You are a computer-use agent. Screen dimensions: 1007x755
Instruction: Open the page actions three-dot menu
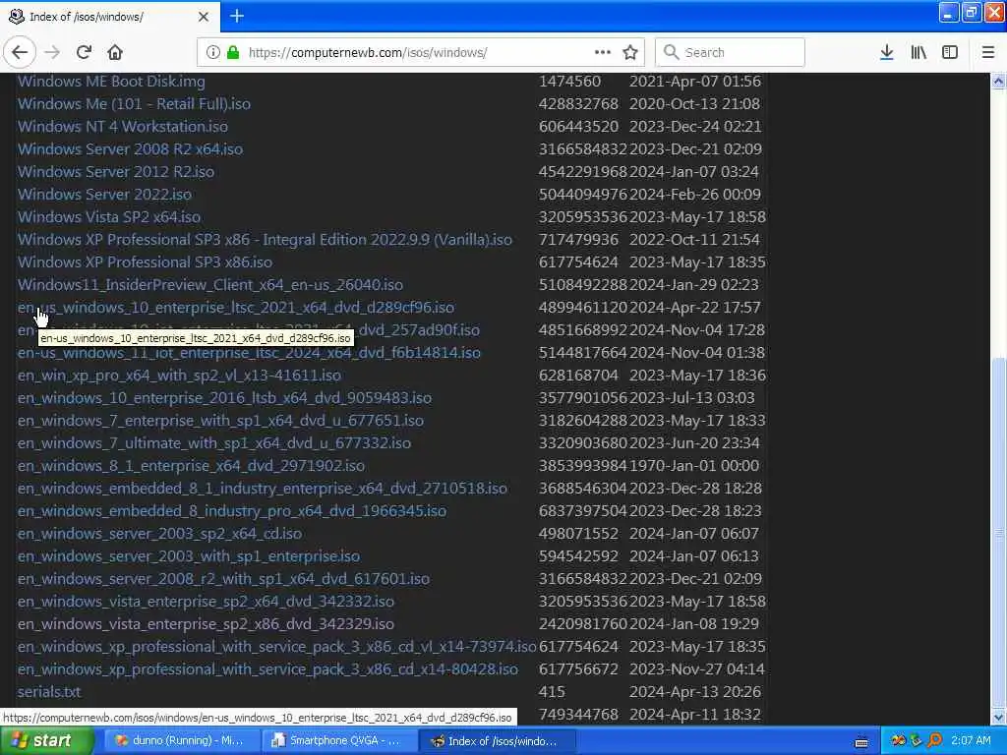[603, 52]
